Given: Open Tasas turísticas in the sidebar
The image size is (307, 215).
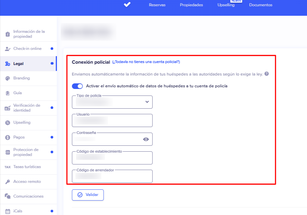Looking at the screenshot, I should pos(27,167).
